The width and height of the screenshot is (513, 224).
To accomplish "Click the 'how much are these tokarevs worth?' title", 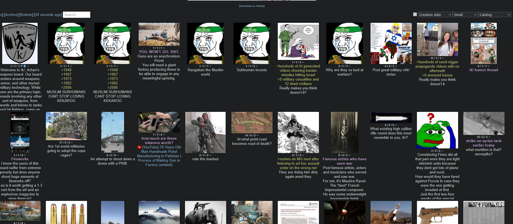I will pos(159,141).
